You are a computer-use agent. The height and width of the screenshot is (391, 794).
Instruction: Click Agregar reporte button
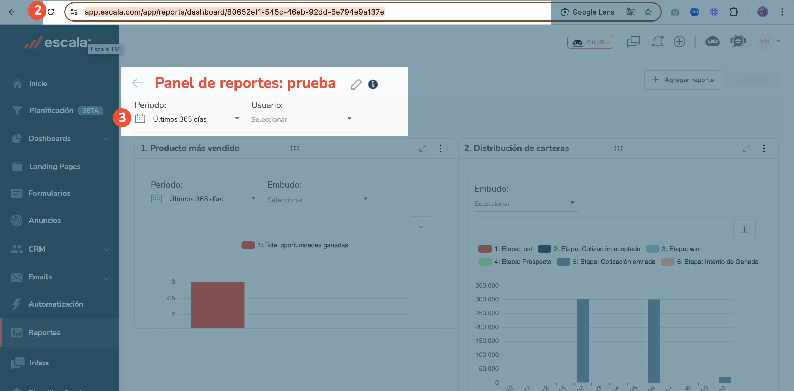(x=682, y=80)
